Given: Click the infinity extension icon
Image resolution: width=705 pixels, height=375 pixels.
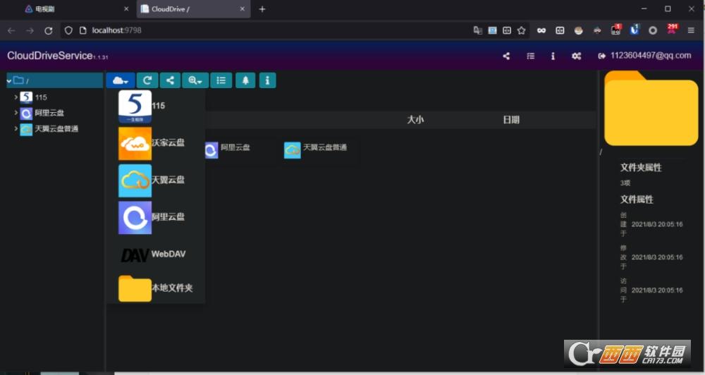Looking at the screenshot, I should (x=541, y=30).
